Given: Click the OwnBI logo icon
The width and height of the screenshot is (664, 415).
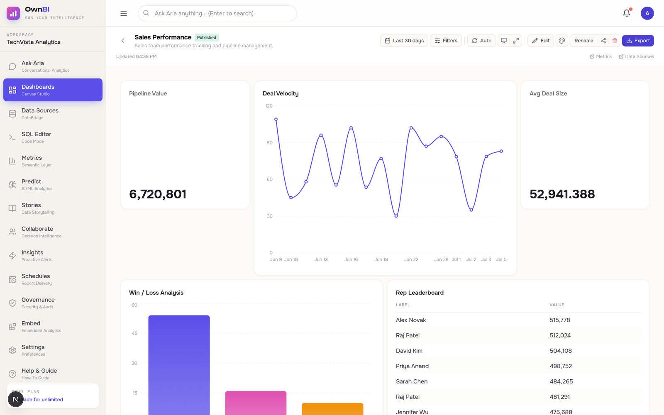Looking at the screenshot, I should click(13, 13).
